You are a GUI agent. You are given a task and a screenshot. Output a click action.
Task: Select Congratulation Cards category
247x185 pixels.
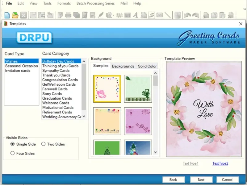point(61,80)
